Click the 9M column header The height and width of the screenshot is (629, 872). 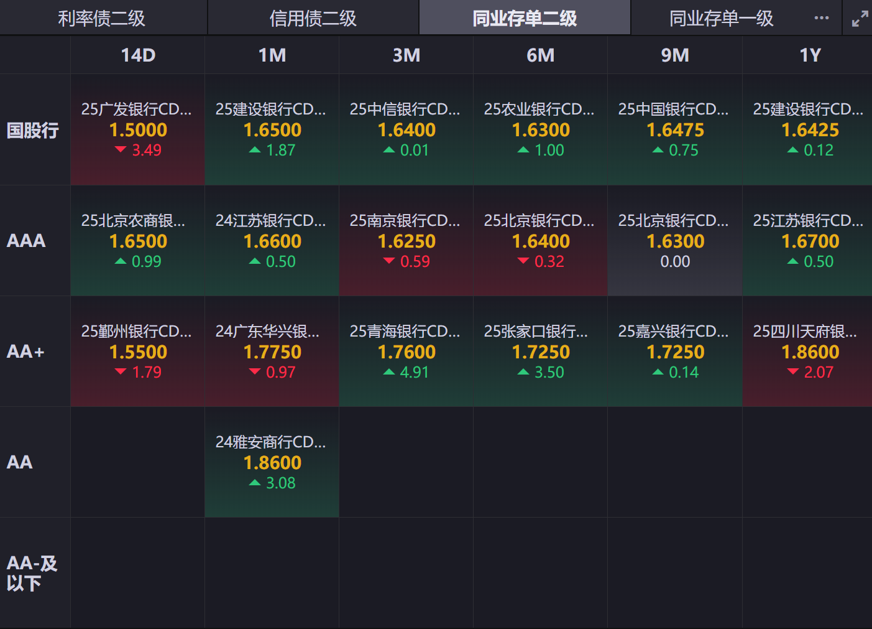click(675, 55)
